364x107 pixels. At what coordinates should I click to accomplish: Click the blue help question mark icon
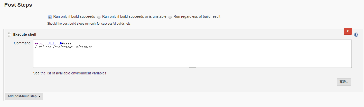(356, 35)
